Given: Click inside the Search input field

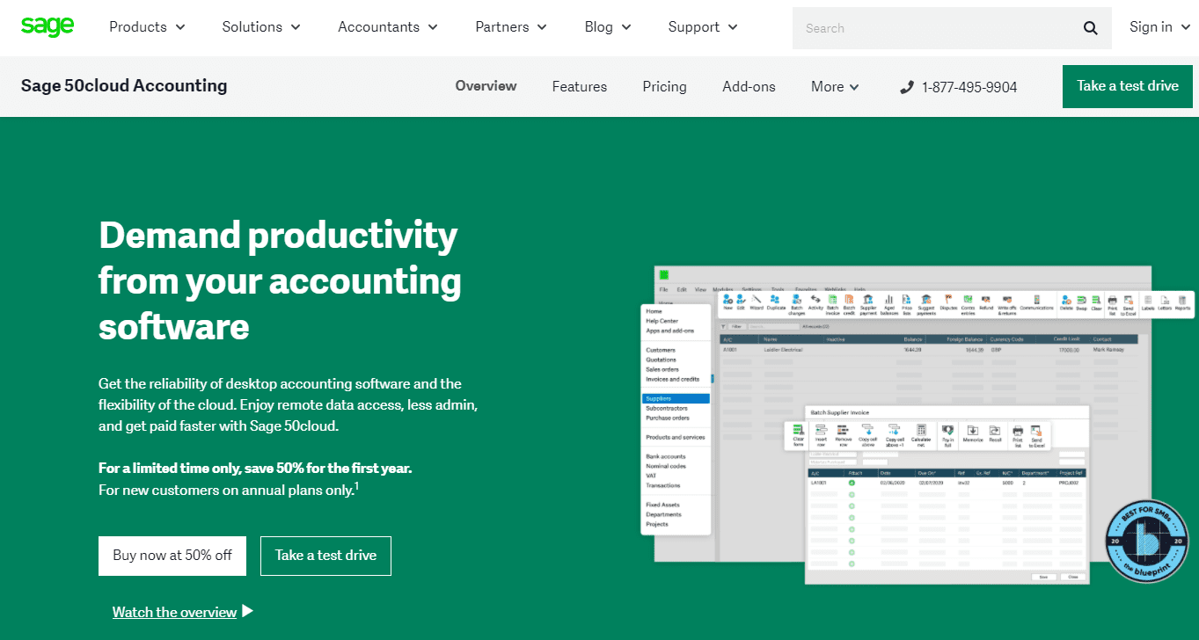Looking at the screenshot, I should [x=932, y=27].
